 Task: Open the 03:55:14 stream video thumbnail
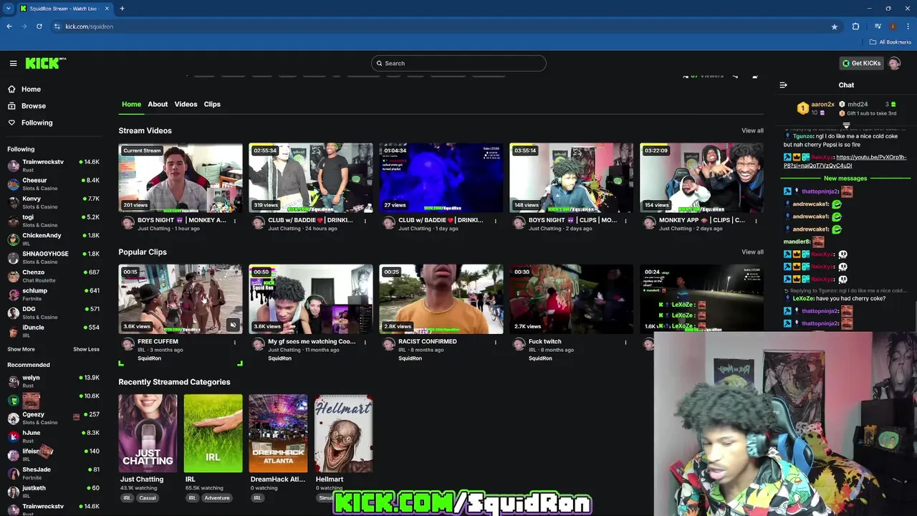click(572, 178)
